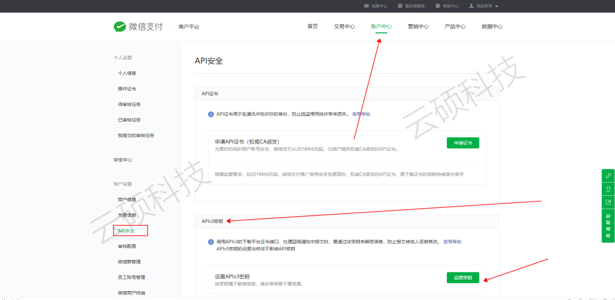Switch to the 交易中心 tab
This screenshot has width=615, height=300.
(x=344, y=27)
